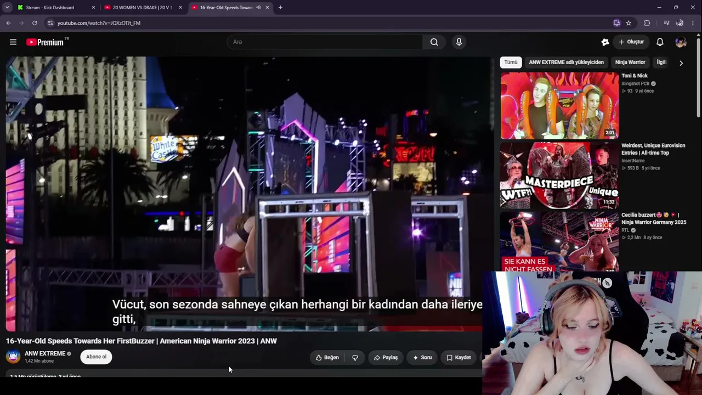Click Cecilia buzzert Ninja Warrior Germany title
The width and height of the screenshot is (702, 395).
pos(654,219)
